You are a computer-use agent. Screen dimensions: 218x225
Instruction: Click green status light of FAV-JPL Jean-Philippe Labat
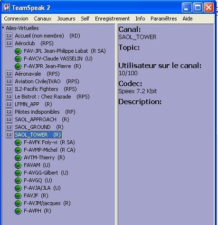coord(18,51)
